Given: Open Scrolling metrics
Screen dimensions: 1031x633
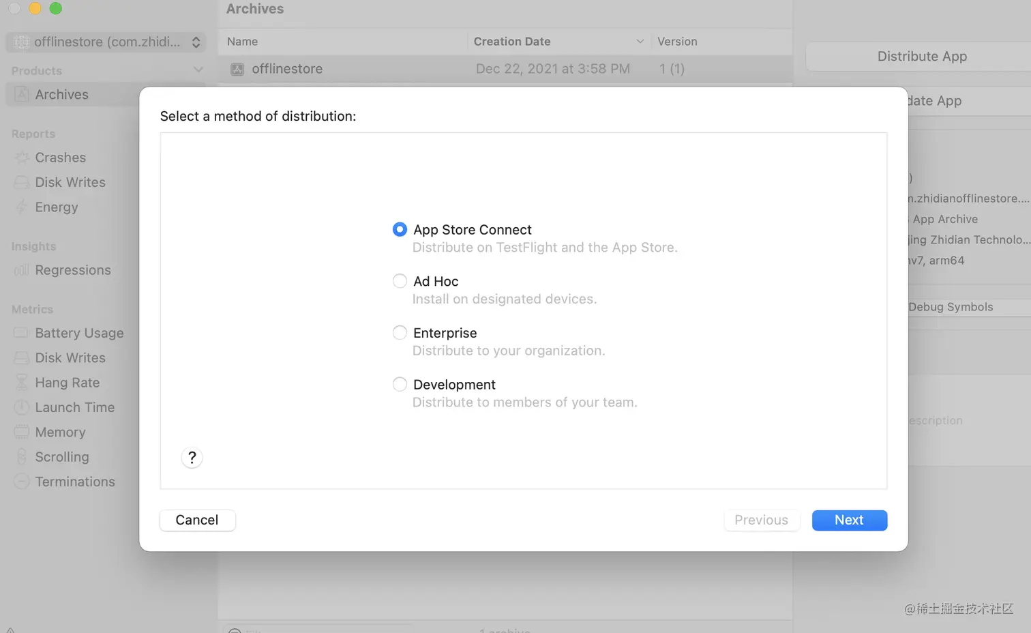Looking at the screenshot, I should click(62, 457).
